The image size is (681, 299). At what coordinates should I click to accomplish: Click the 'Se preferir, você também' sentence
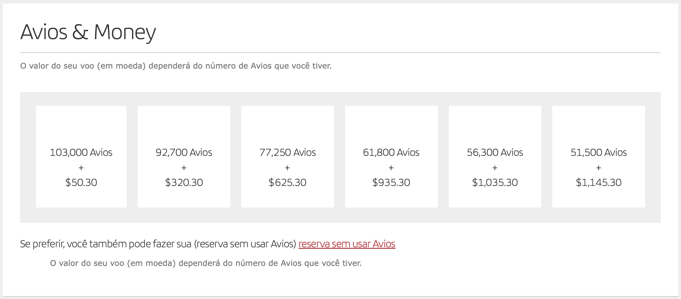coord(158,244)
